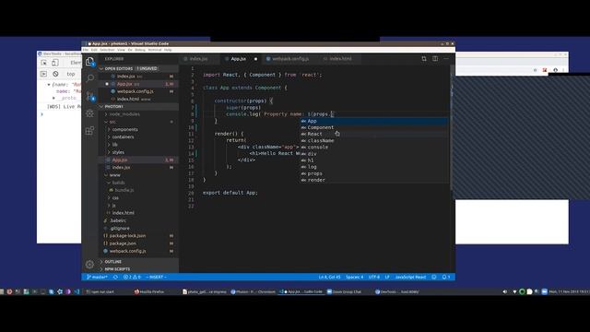Open the Help menu
The width and height of the screenshot is (590, 332).
(x=168, y=50)
